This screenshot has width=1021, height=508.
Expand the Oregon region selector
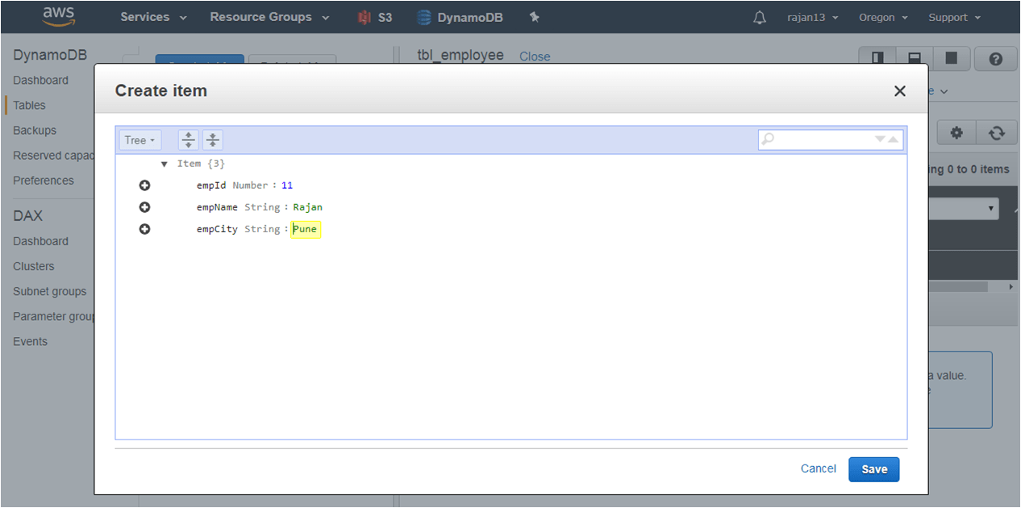(x=882, y=17)
